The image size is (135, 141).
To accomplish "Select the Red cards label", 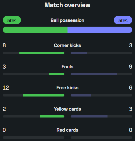I will (x=67, y=130).
